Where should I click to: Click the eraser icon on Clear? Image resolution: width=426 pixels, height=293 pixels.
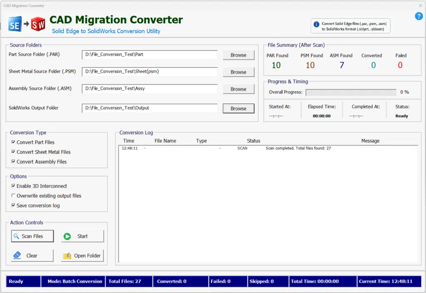tap(17, 255)
